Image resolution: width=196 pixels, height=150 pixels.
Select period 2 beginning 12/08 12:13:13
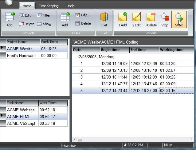point(133,70)
